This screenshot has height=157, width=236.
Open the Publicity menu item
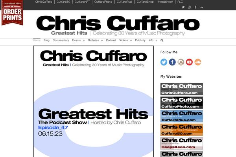[x=140, y=40]
